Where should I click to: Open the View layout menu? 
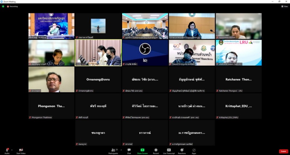pyautogui.click(x=285, y=6)
